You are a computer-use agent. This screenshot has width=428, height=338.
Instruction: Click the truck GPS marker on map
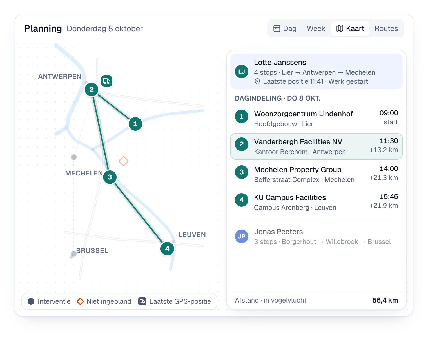click(x=107, y=81)
